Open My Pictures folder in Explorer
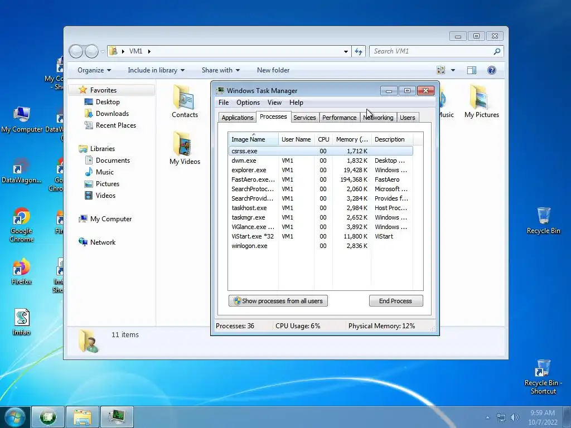 coord(481,102)
